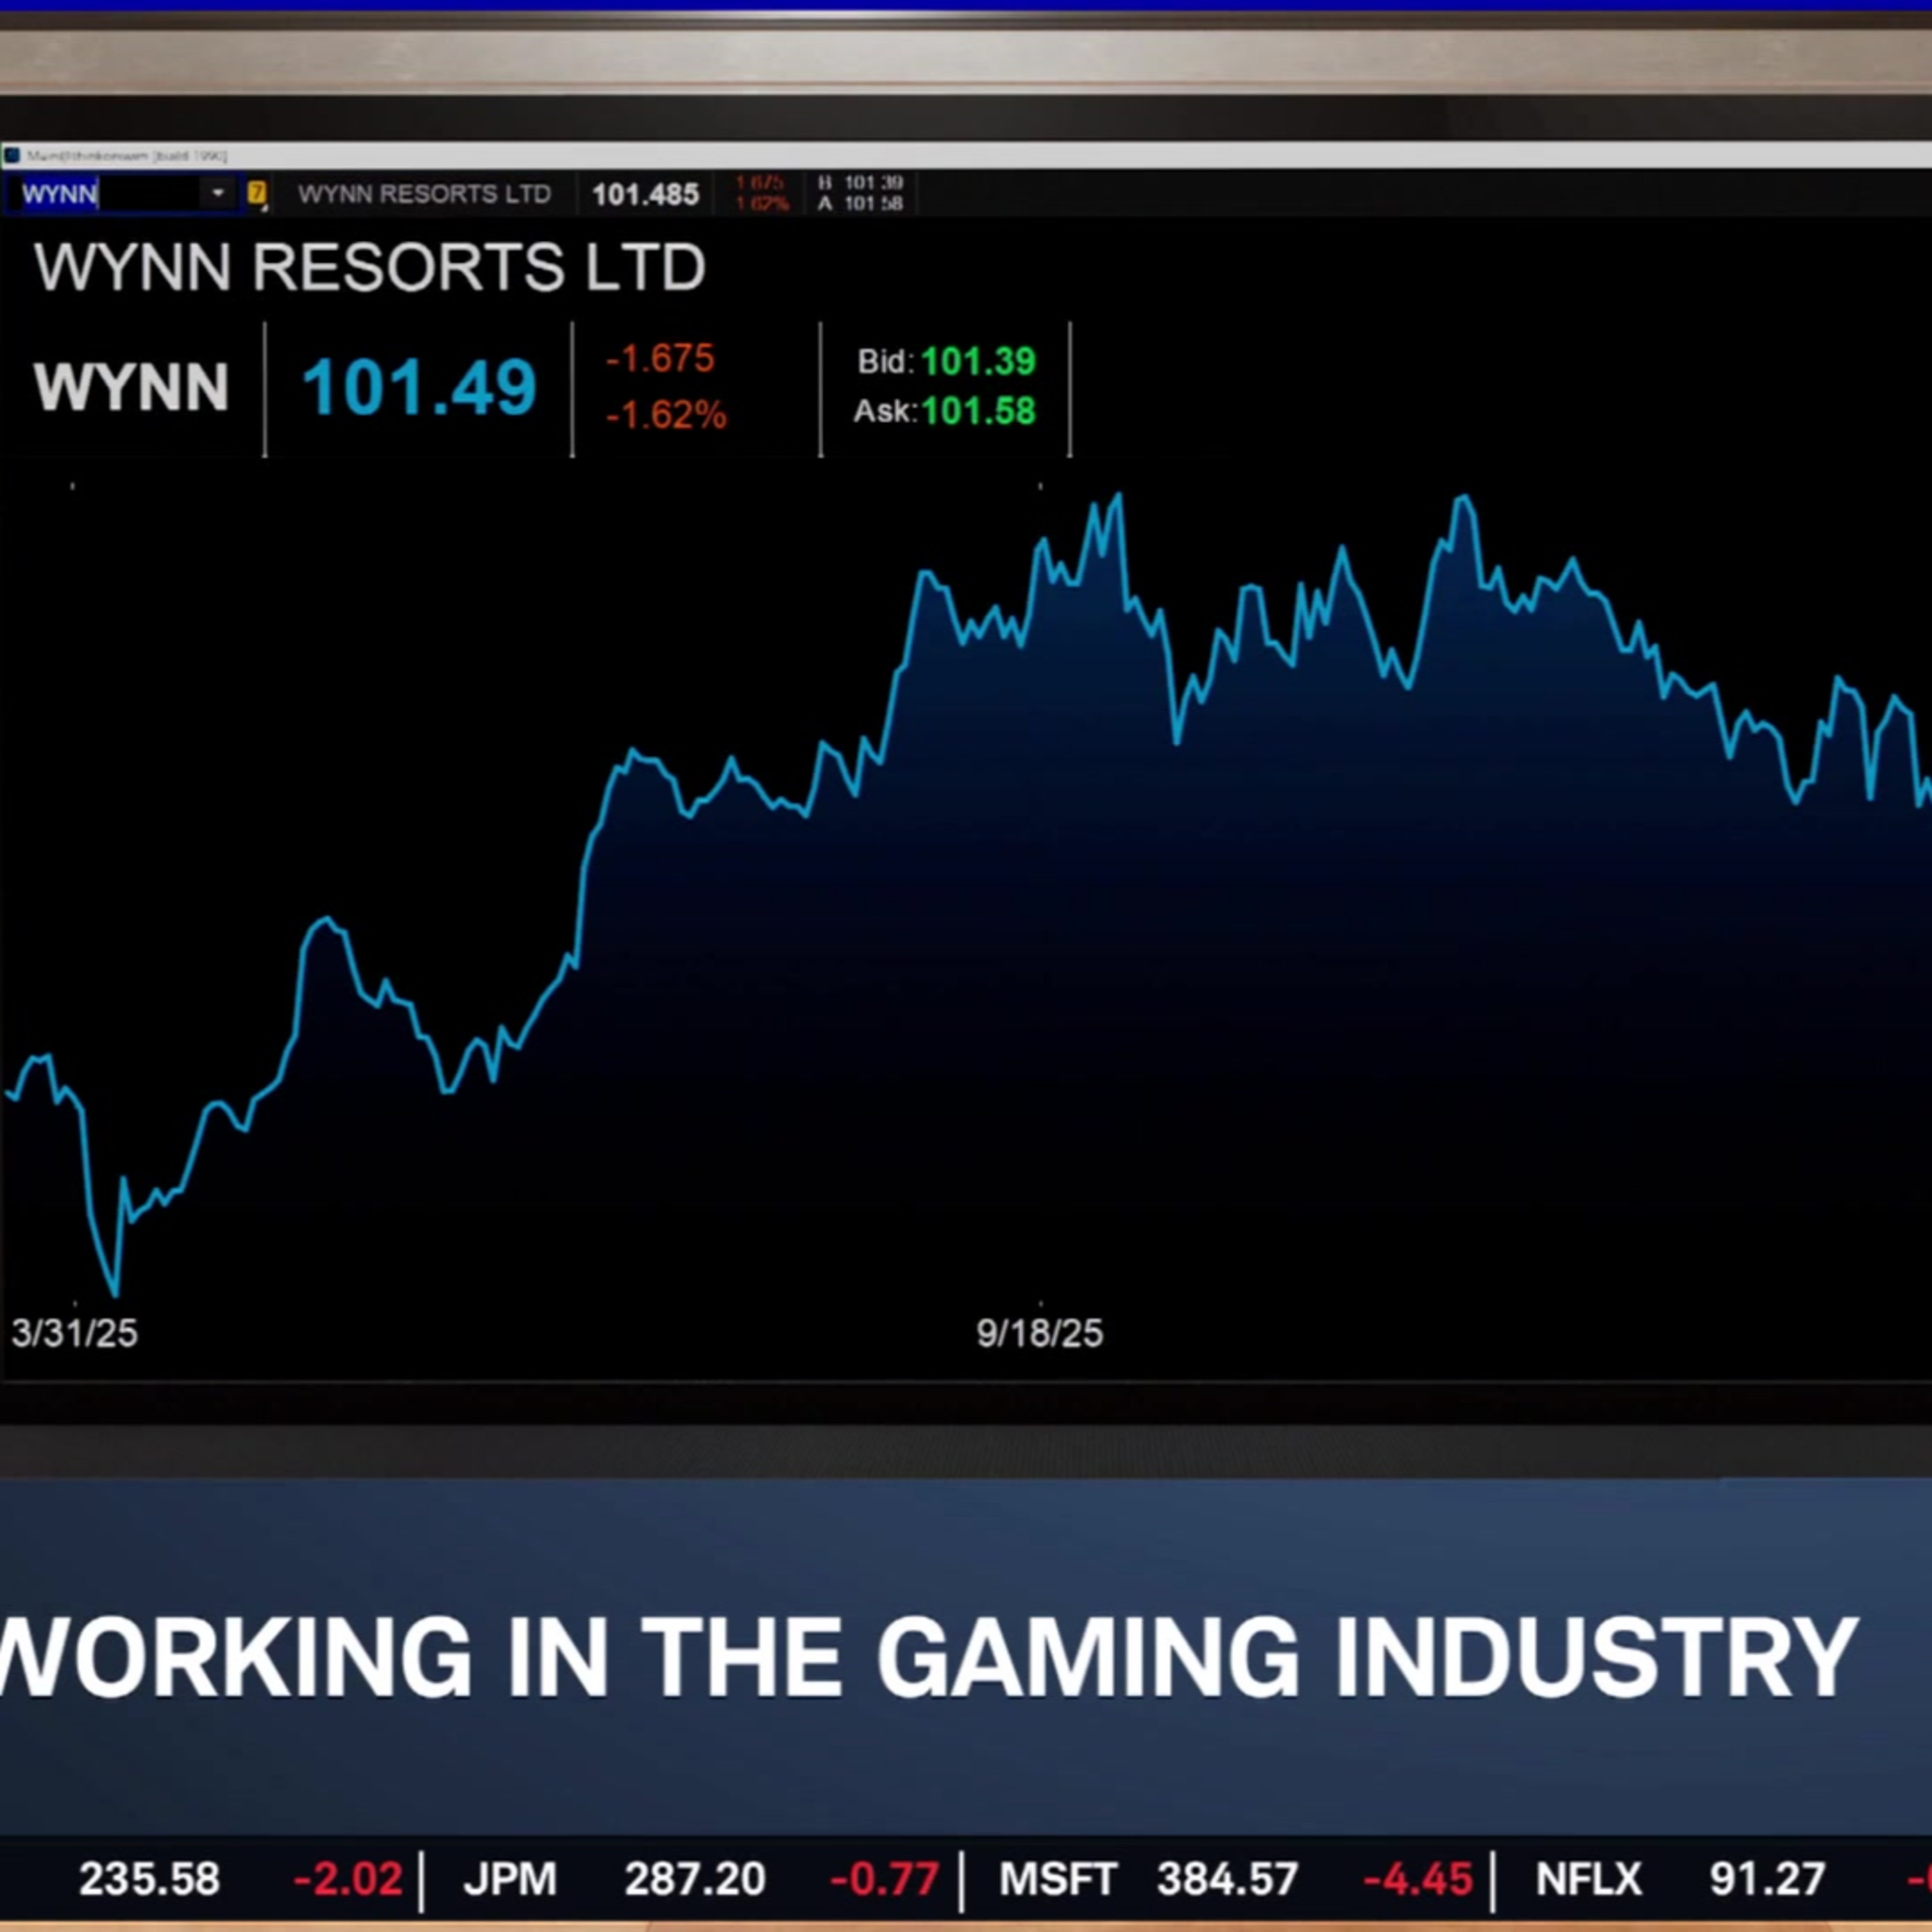Image resolution: width=1932 pixels, height=1932 pixels.
Task: Select the green Ask 101.58 value
Action: (977, 412)
